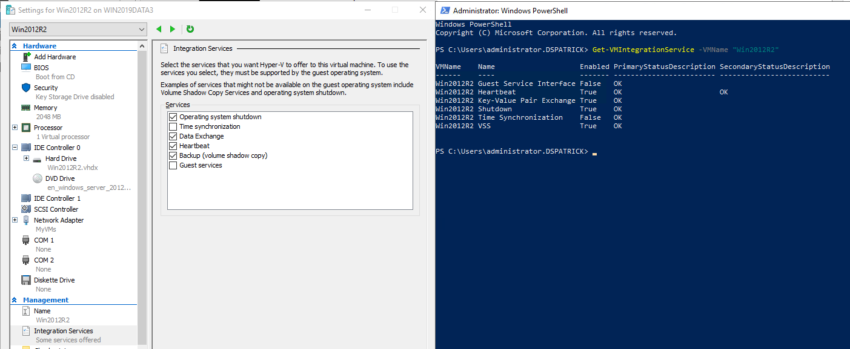The height and width of the screenshot is (349, 850).
Task: Uncheck the Data Exchange service
Action: 173,136
